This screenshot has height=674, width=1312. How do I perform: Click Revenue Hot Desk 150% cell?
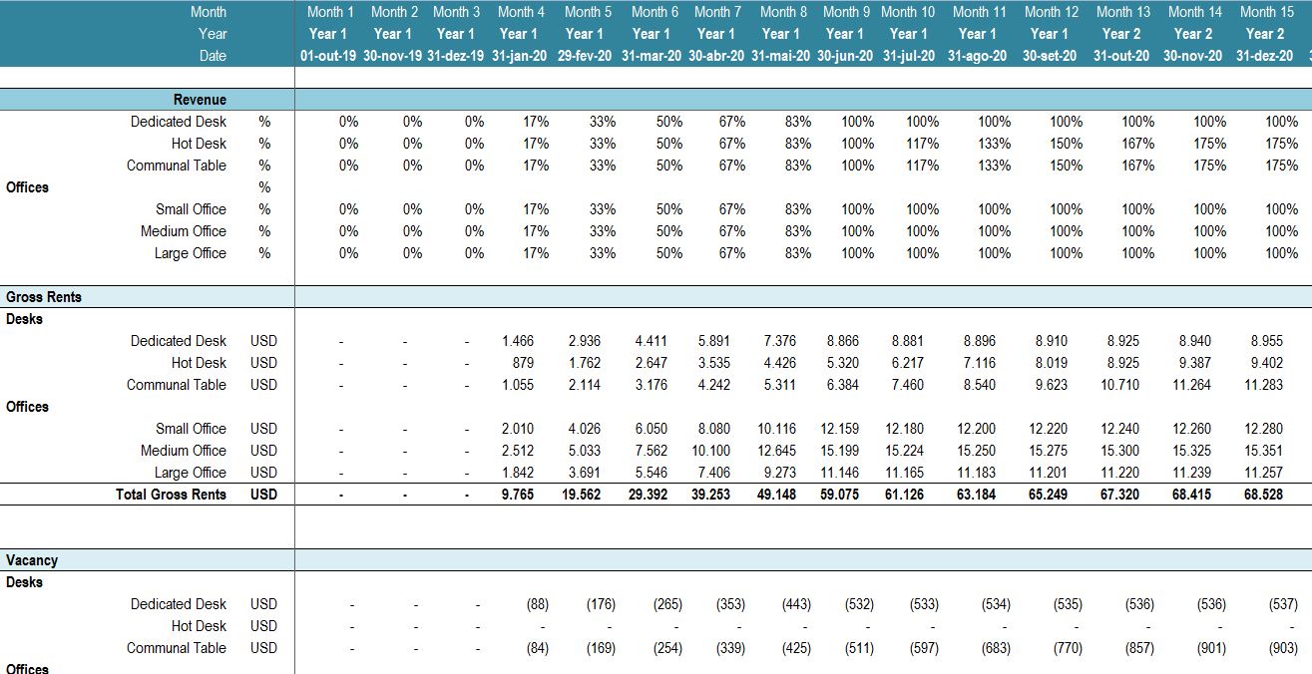[1067, 144]
